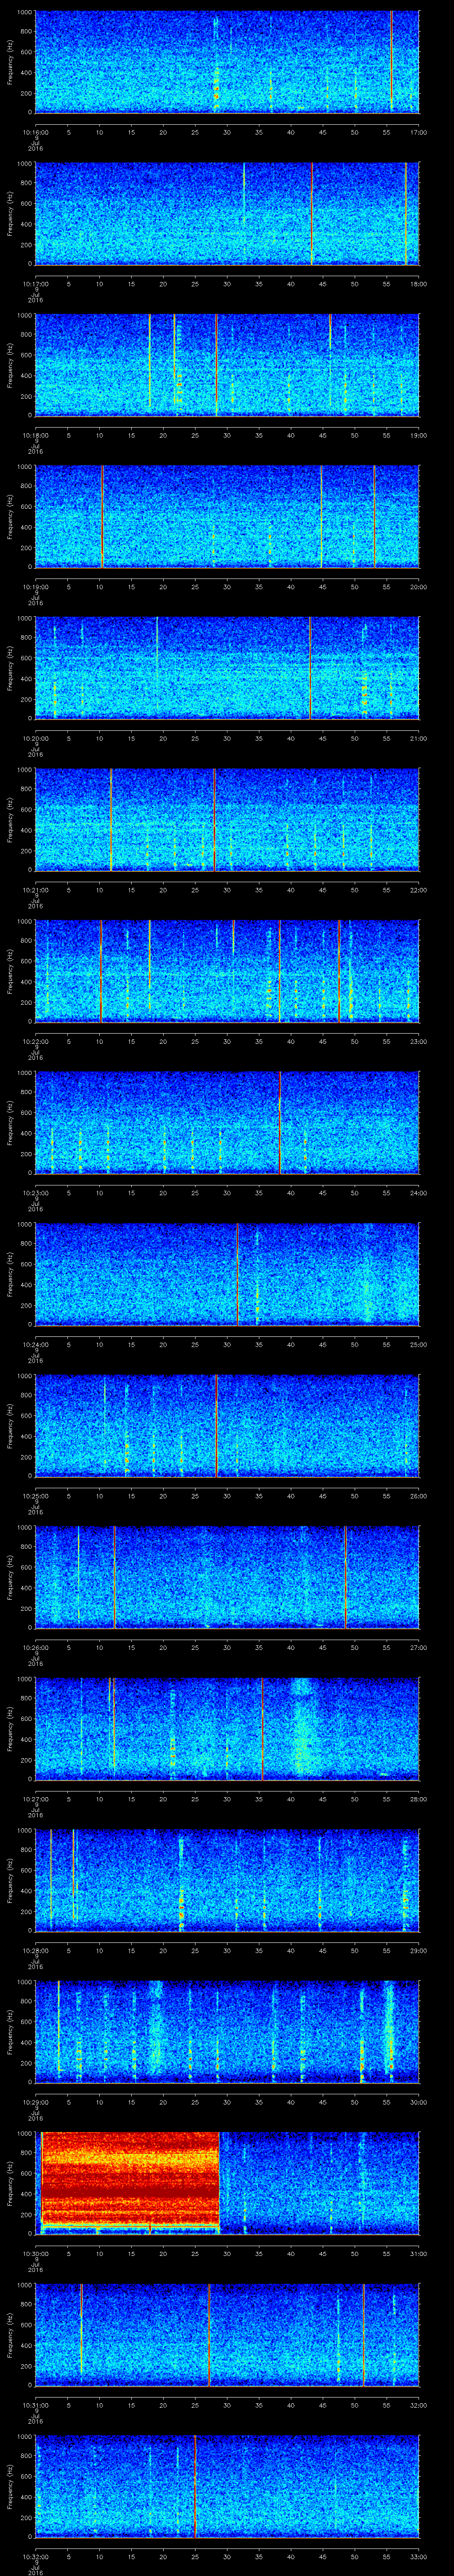The height and width of the screenshot is (2576, 454).
Task: Click the '10:24:00' start time label
Action: tap(35, 1344)
